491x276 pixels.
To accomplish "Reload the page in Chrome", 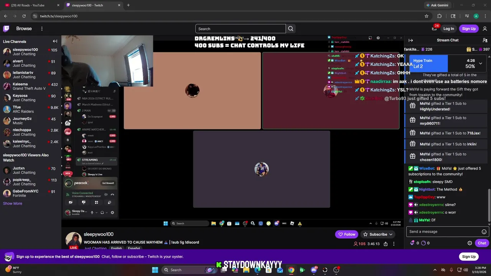I will coord(24,16).
